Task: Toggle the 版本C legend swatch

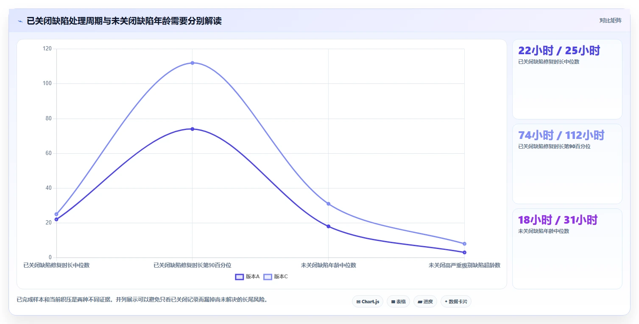Action: 268,277
